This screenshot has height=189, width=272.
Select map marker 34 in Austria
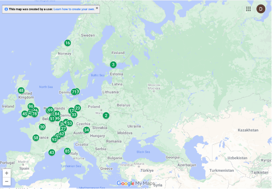[86, 130]
